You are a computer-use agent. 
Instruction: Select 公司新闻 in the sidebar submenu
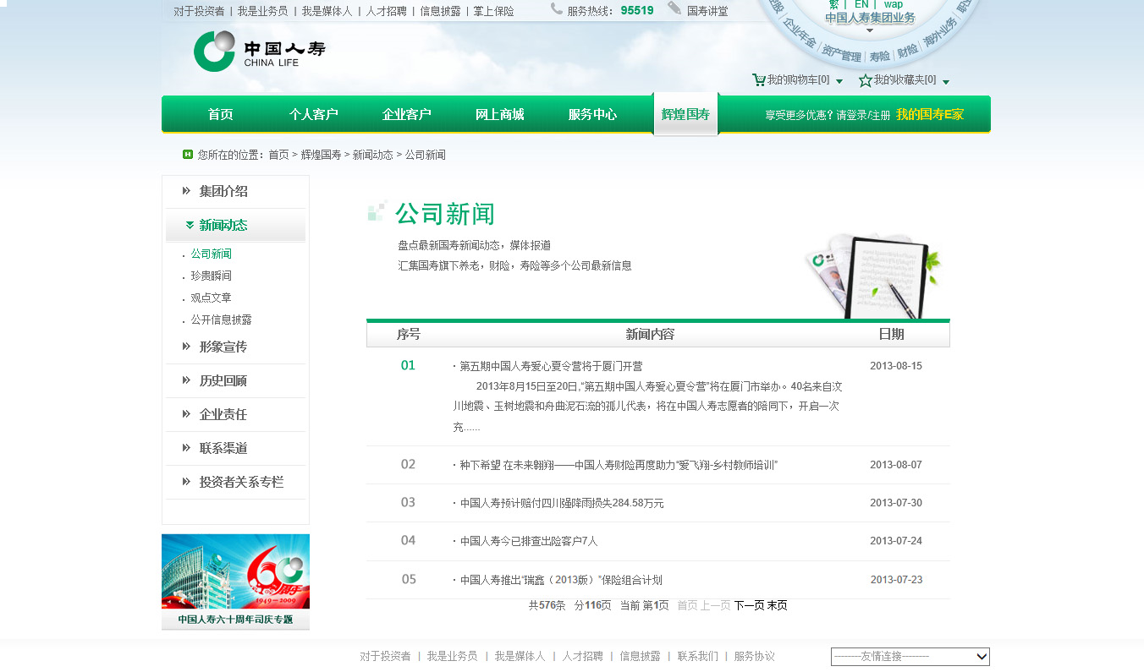coord(211,254)
